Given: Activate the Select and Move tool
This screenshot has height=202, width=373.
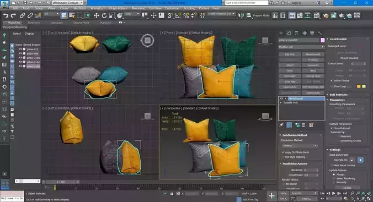Looking at the screenshot, I should click(x=96, y=15).
